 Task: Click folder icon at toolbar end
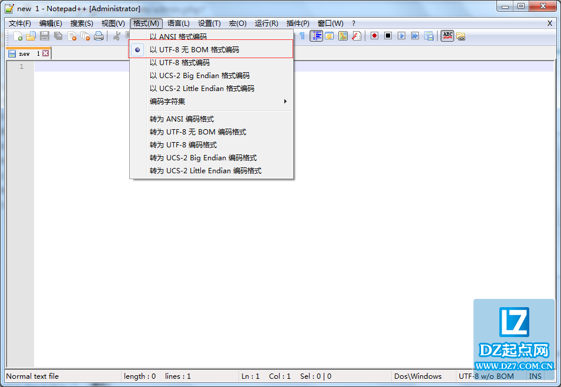point(461,36)
